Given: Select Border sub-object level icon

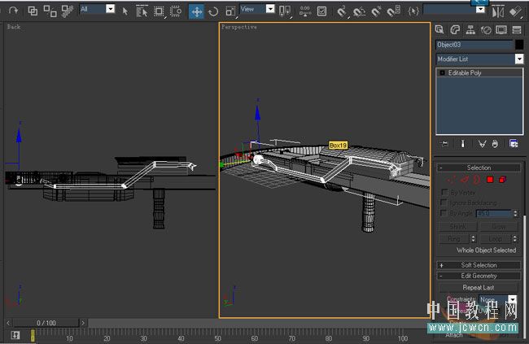Looking at the screenshot, I should pyautogui.click(x=477, y=180).
